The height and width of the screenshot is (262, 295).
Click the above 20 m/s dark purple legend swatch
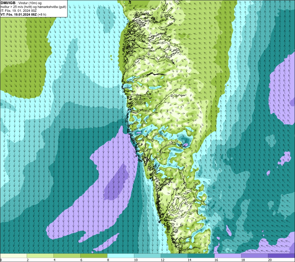pyautogui.click(x=281, y=256)
